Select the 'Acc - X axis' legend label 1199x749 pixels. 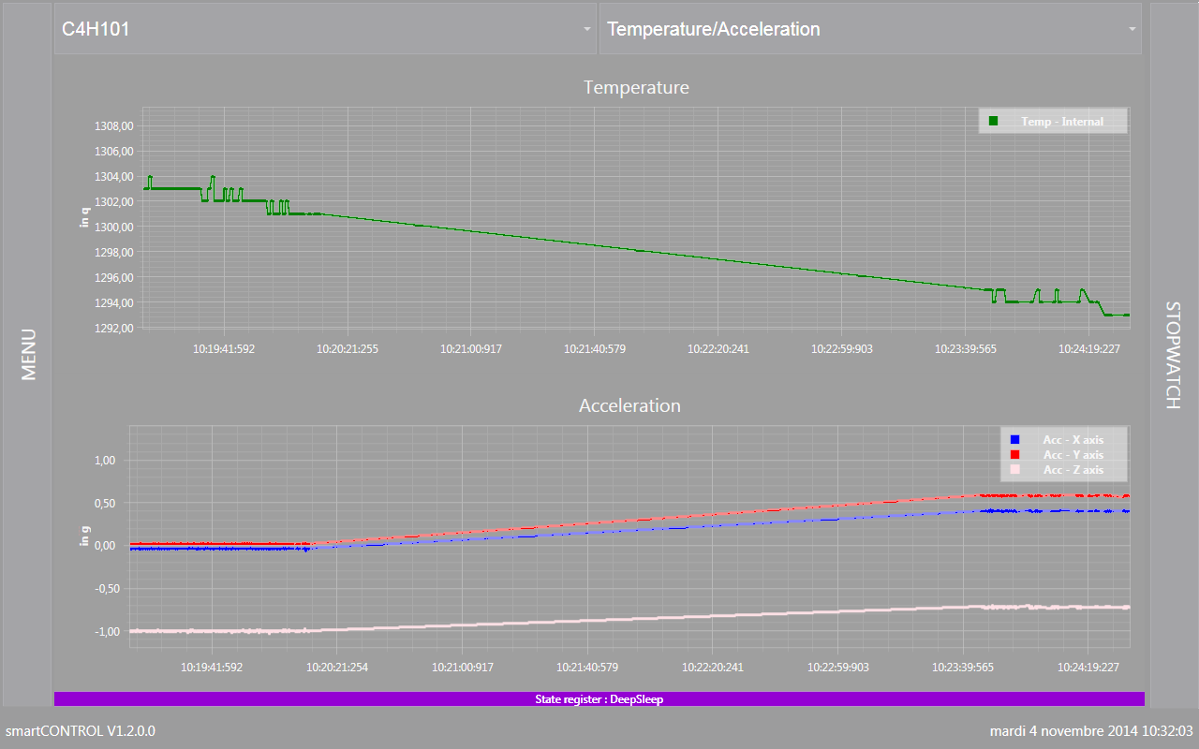(1073, 440)
